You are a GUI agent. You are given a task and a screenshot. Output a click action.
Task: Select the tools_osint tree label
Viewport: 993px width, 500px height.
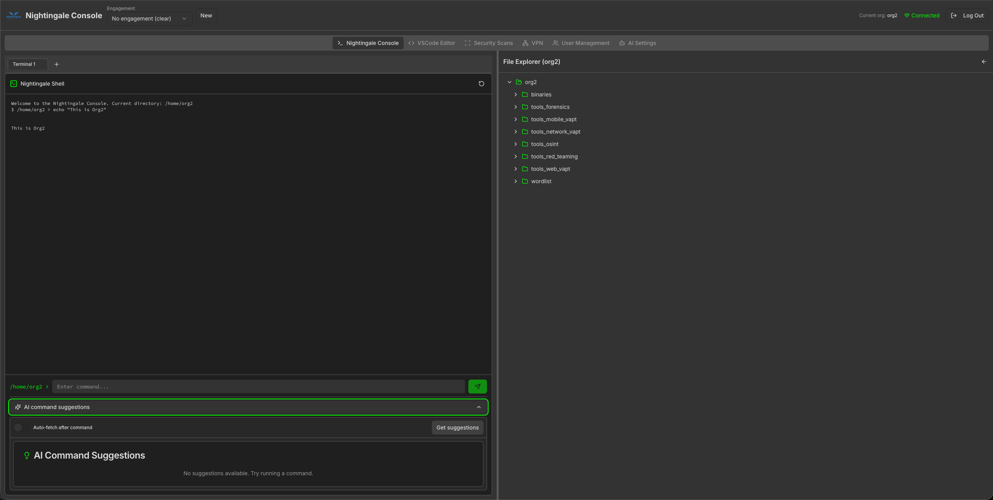click(x=545, y=144)
